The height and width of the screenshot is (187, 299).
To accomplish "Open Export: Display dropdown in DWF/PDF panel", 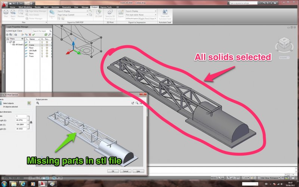I will [73, 11].
